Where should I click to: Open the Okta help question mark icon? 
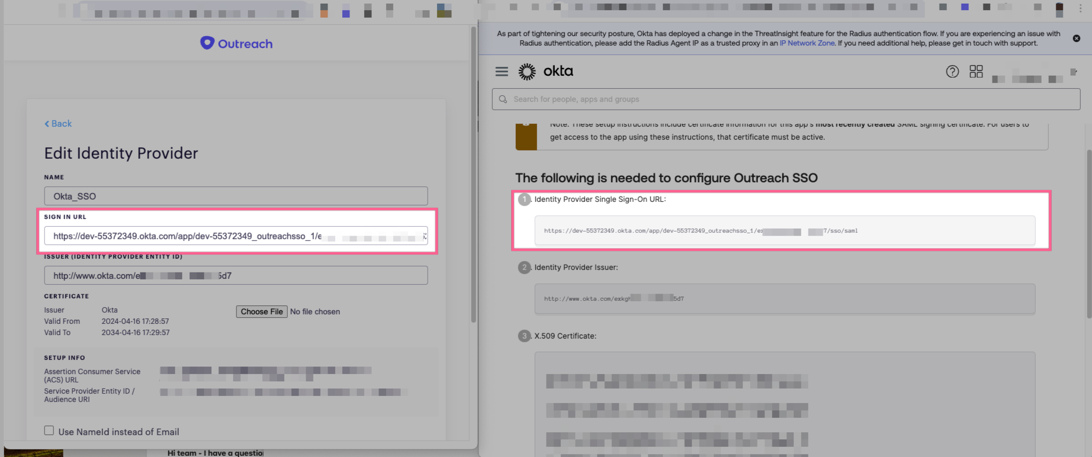(952, 72)
